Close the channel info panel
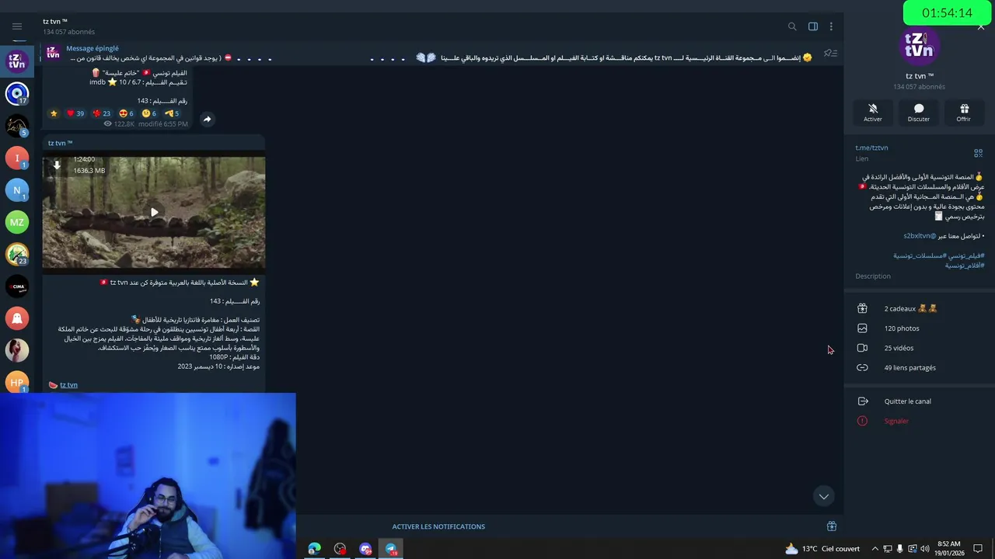The width and height of the screenshot is (995, 559). coord(981,27)
